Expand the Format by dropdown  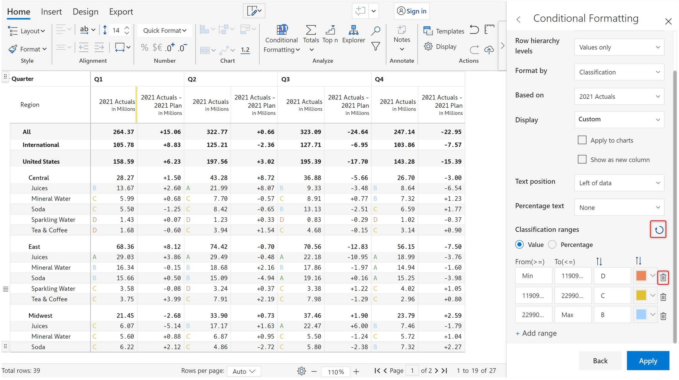click(x=619, y=72)
